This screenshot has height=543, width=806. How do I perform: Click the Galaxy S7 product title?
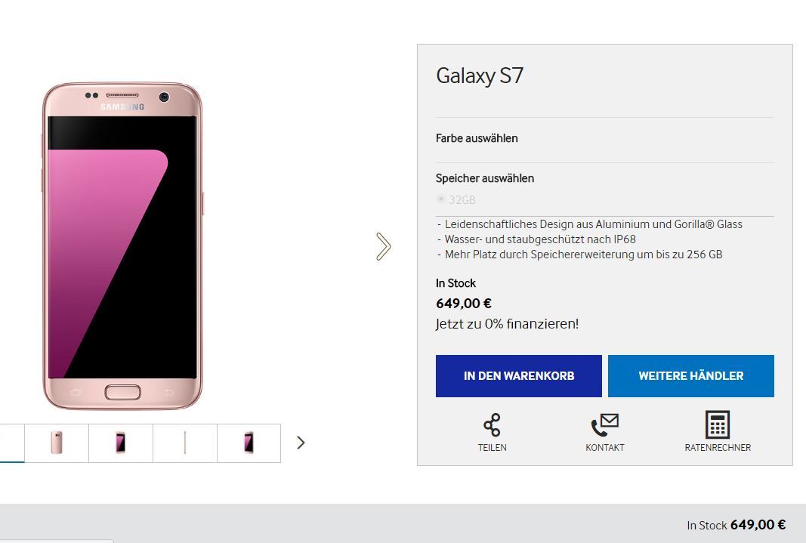click(x=480, y=76)
